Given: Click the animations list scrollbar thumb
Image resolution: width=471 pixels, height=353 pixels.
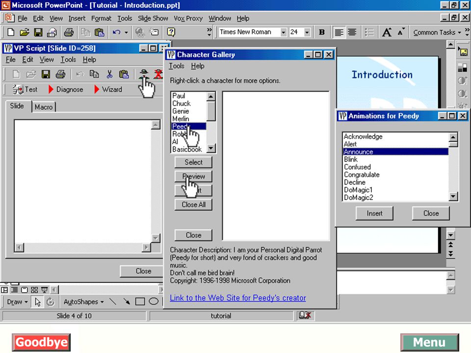Looking at the screenshot, I should (453, 144).
